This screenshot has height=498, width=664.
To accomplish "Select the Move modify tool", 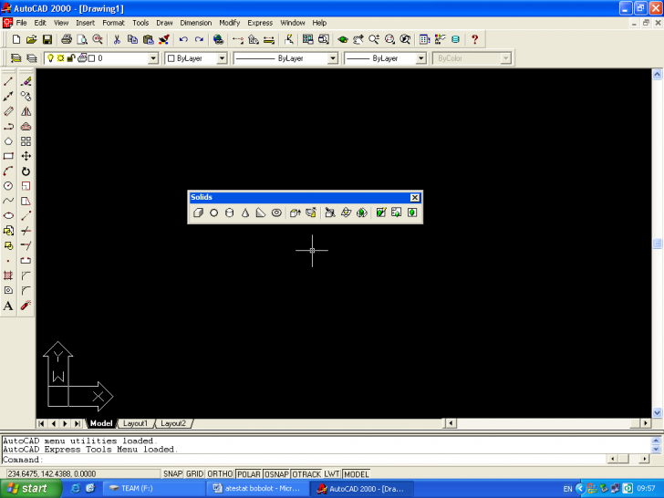I will pos(26,156).
